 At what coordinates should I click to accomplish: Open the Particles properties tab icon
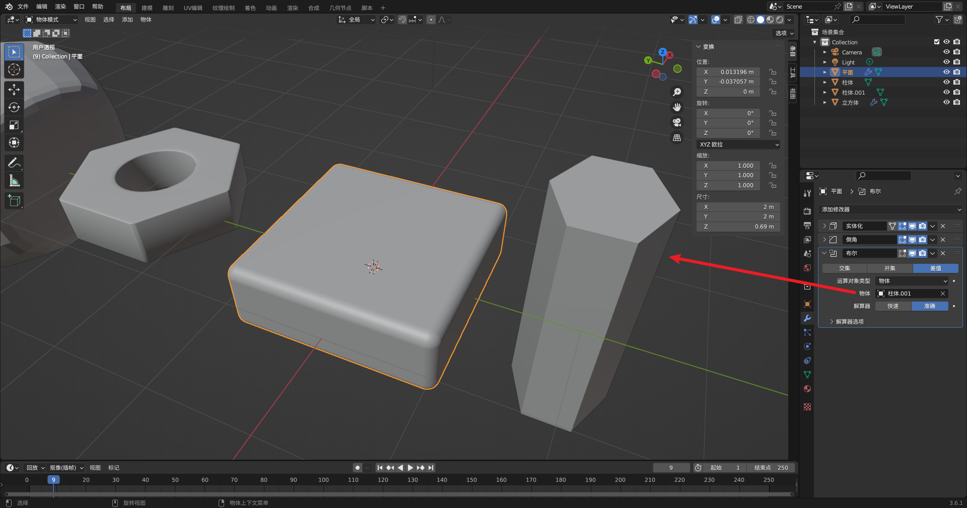807,332
